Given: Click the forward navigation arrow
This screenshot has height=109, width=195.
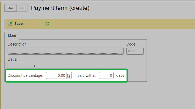Looking at the screenshot, I should (x=22, y=8).
